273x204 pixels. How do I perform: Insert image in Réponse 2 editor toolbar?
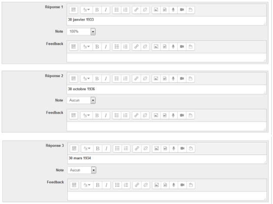[x=156, y=79]
